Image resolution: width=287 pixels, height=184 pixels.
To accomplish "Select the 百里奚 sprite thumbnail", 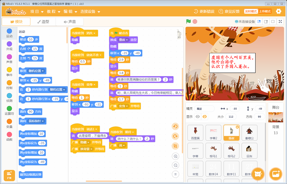I will (195, 133).
